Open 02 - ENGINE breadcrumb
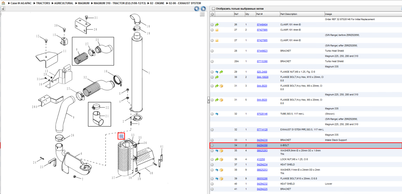402x194 pixels. 158,3
